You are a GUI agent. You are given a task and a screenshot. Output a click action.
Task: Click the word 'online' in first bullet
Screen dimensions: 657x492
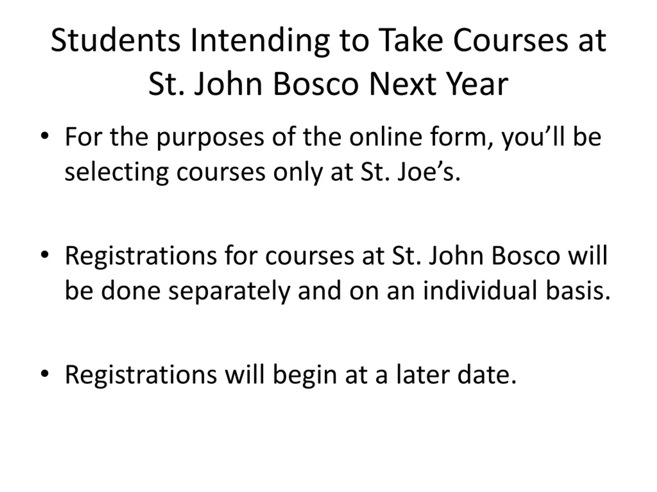coord(385,137)
